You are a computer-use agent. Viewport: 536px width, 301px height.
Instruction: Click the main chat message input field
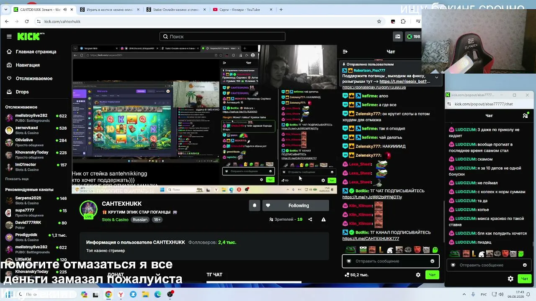pyautogui.click(x=390, y=261)
